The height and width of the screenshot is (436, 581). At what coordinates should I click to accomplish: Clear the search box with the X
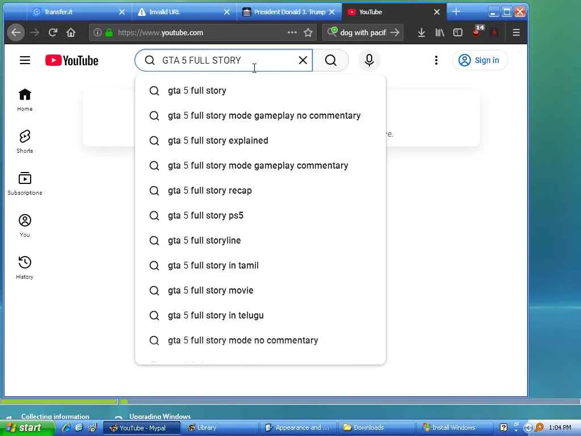tap(303, 60)
